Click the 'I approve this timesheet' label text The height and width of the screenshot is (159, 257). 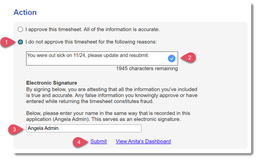pos(92,29)
